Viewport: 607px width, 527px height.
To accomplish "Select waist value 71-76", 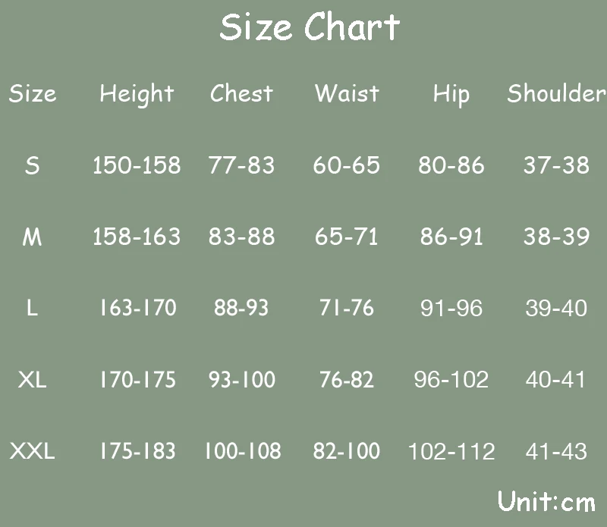I will [347, 308].
